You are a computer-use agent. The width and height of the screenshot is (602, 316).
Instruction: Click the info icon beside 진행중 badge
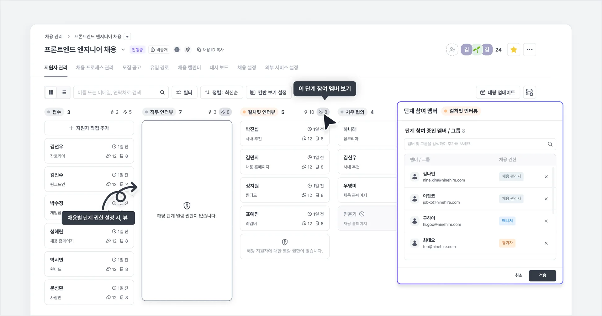coord(177,50)
